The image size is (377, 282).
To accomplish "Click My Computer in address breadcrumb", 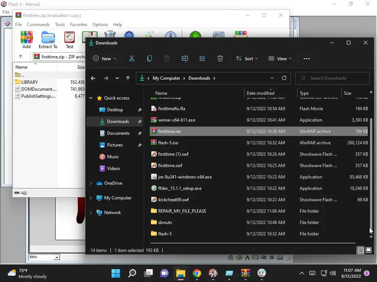I will pyautogui.click(x=166, y=78).
